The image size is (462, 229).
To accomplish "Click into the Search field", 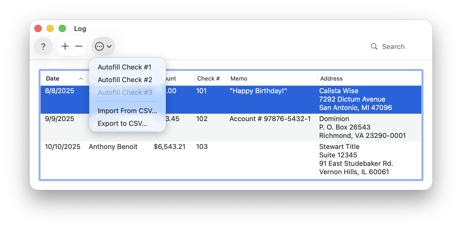I will click(393, 47).
